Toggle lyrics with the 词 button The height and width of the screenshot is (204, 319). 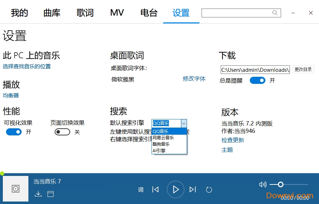(141, 190)
